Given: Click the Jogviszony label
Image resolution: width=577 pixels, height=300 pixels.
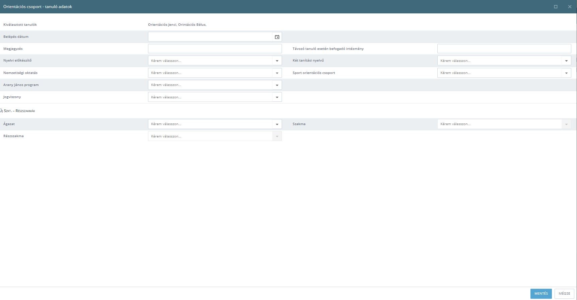Looking at the screenshot, I should [x=12, y=97].
